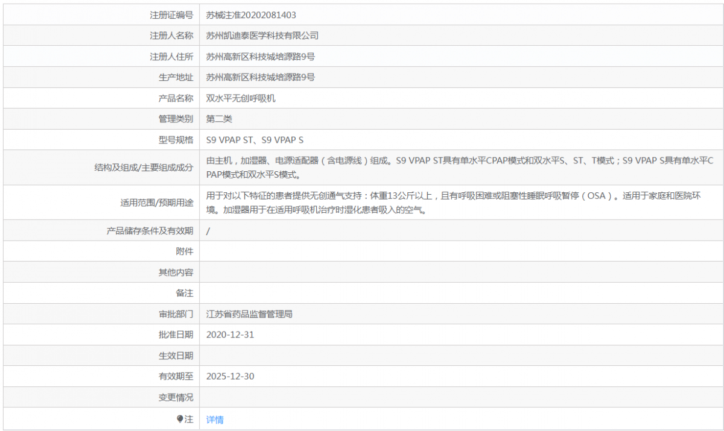Image resolution: width=724 pixels, height=431 pixels.
Task: Click the 管理类别 label
Action: pyautogui.click(x=176, y=119)
